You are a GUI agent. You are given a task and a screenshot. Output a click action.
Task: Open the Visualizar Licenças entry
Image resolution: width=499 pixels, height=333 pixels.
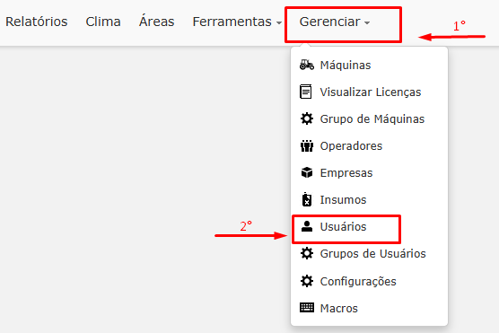coord(369,92)
